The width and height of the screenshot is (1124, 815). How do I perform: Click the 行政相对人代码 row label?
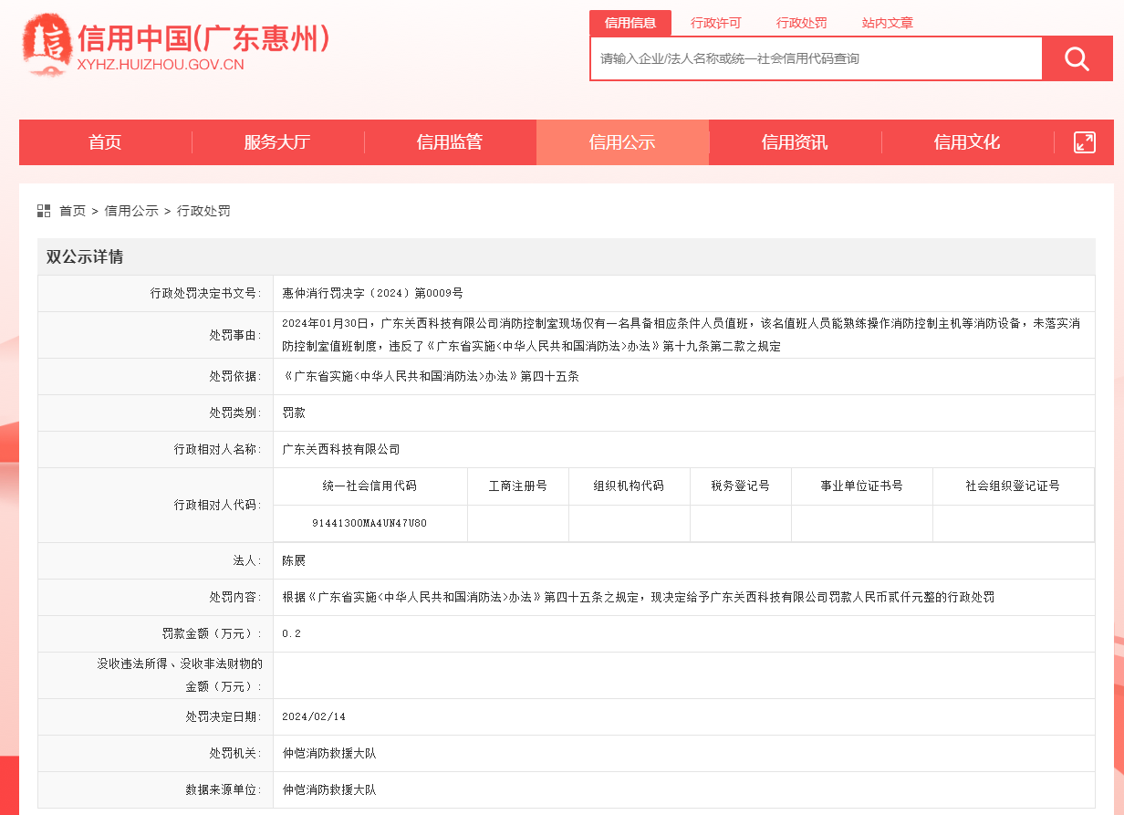(x=218, y=505)
